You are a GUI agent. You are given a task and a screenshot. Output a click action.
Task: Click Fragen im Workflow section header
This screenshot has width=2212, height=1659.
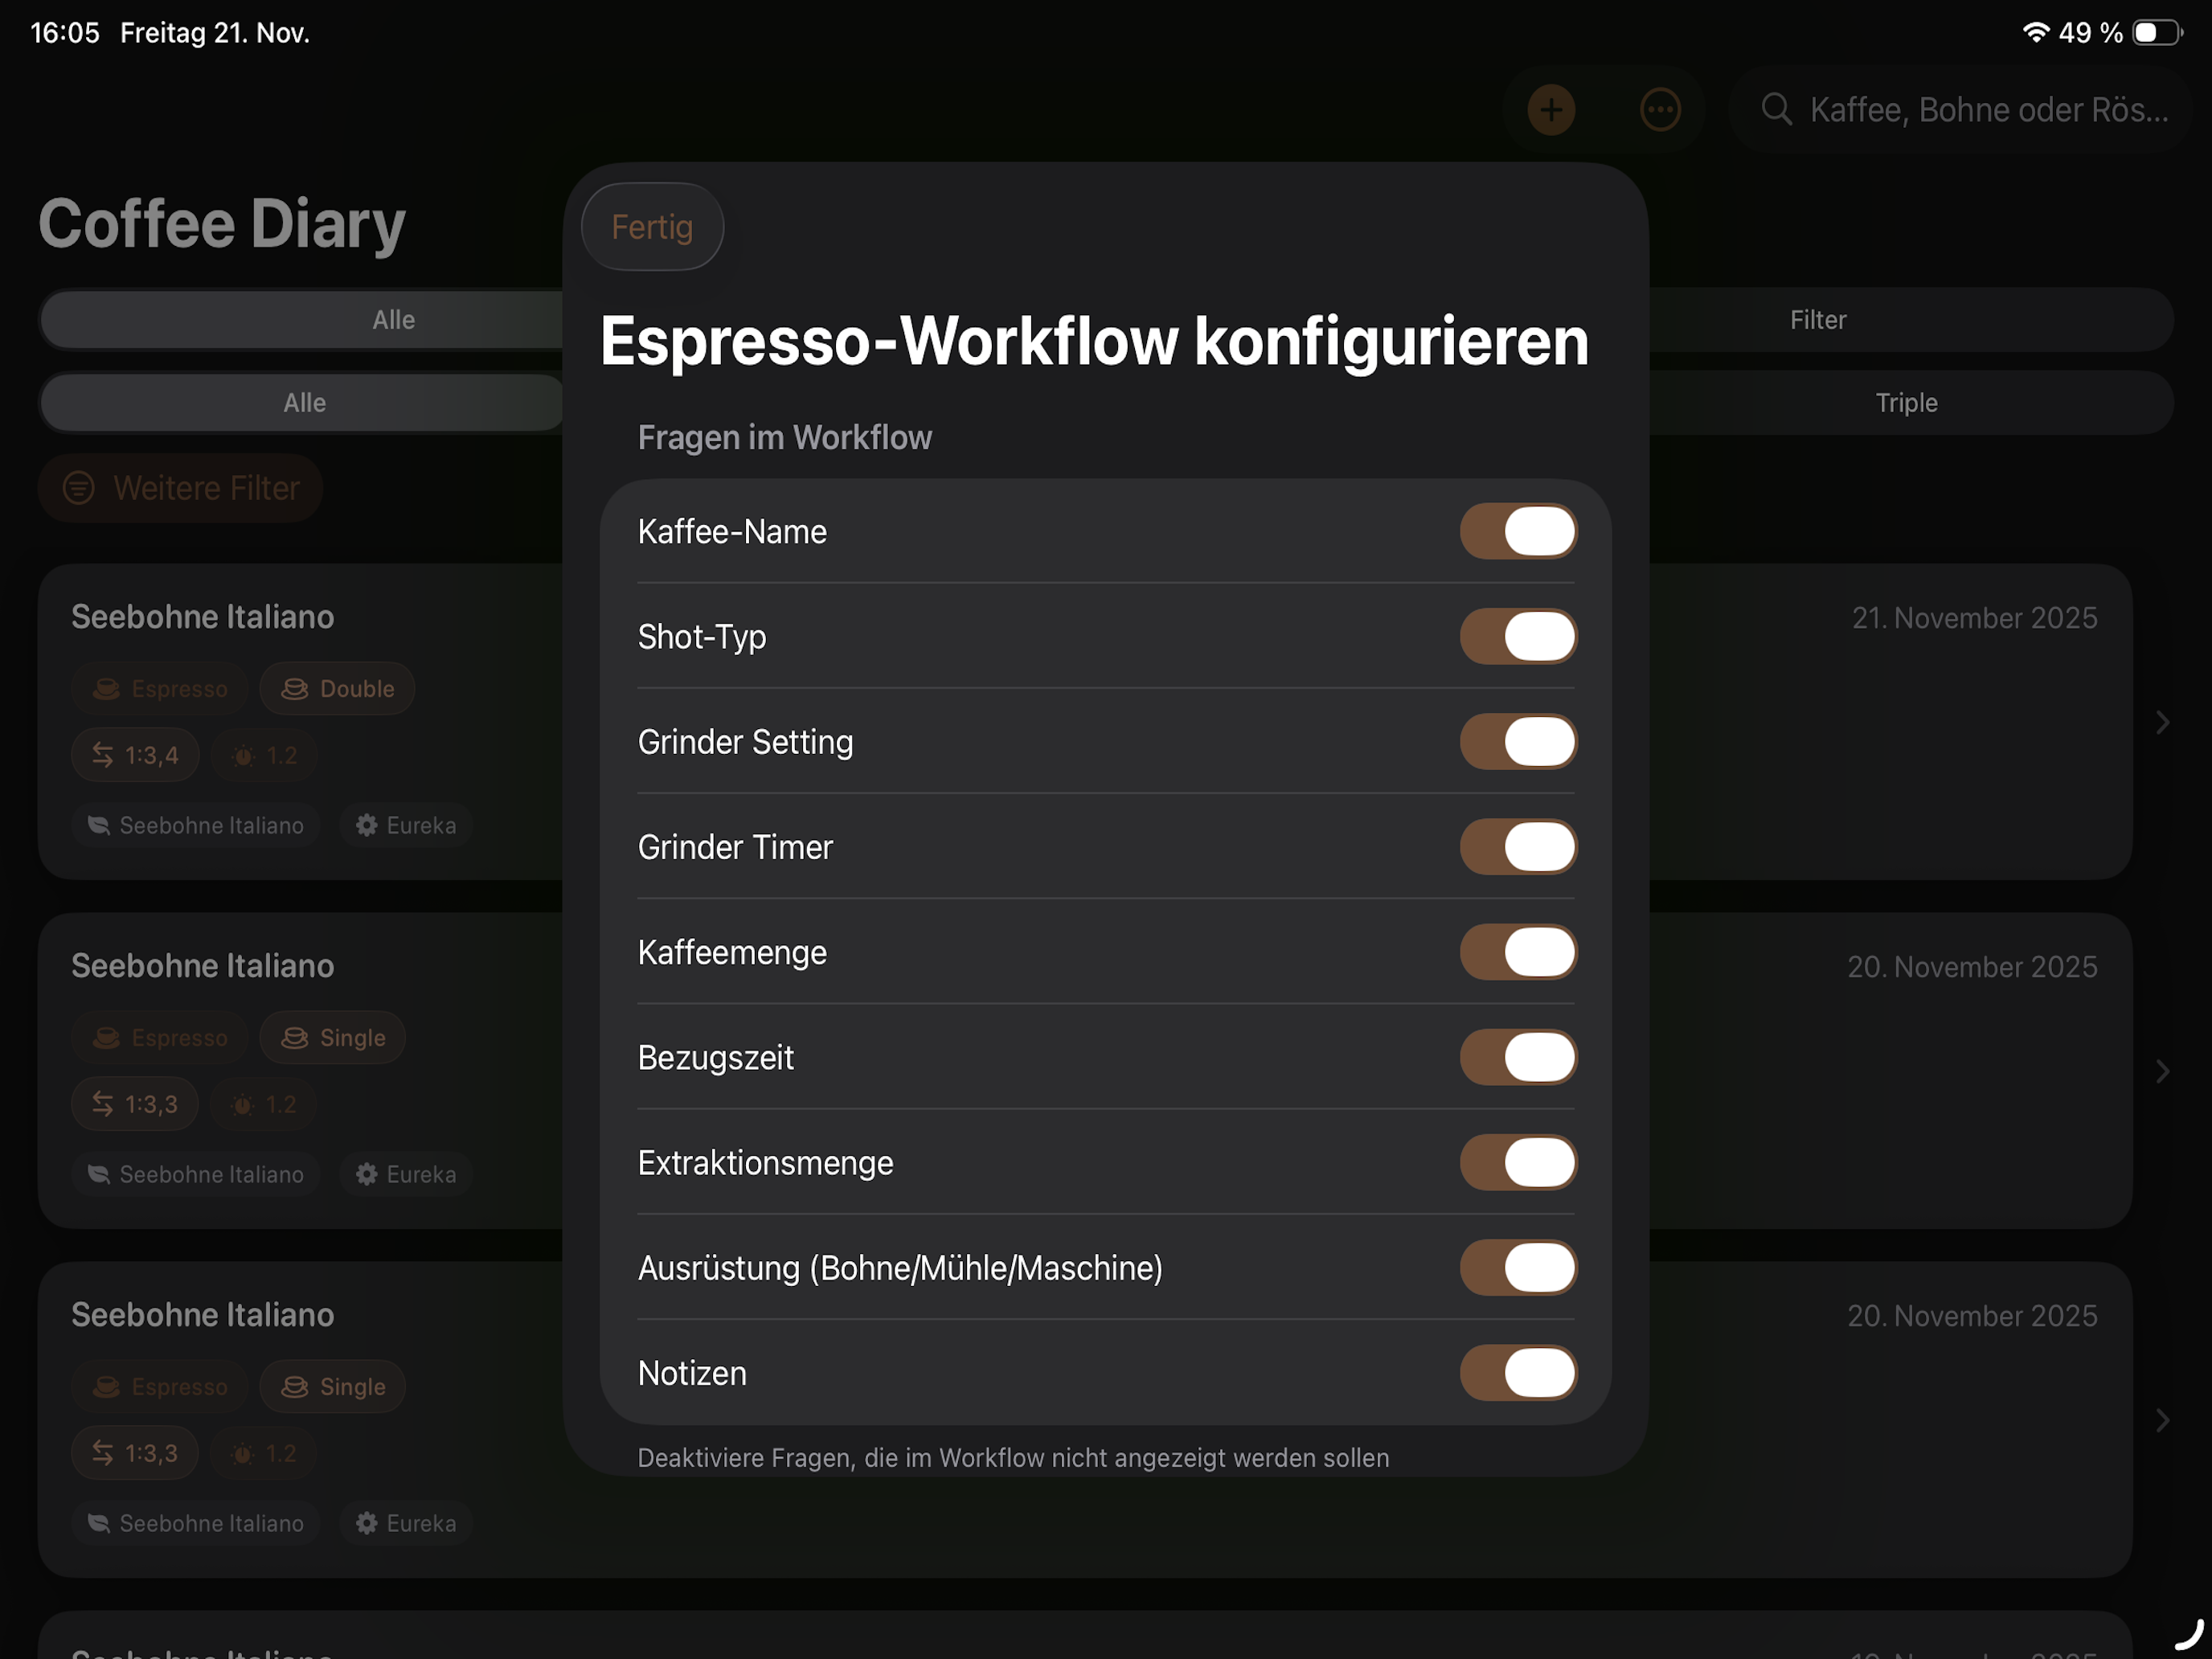785,438
